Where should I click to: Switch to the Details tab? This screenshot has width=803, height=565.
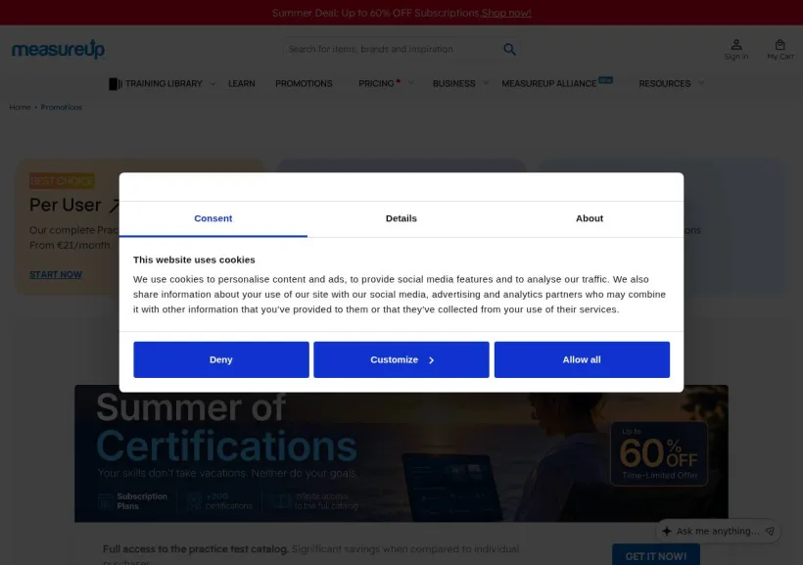tap(401, 218)
